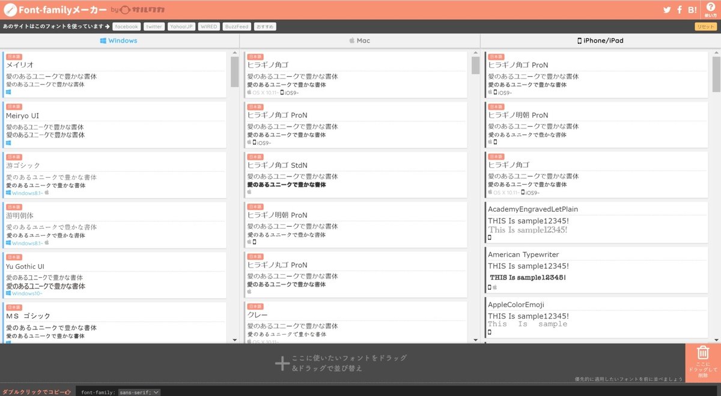Click the iPhone/iPad column scrollbar thumb

[x=716, y=74]
